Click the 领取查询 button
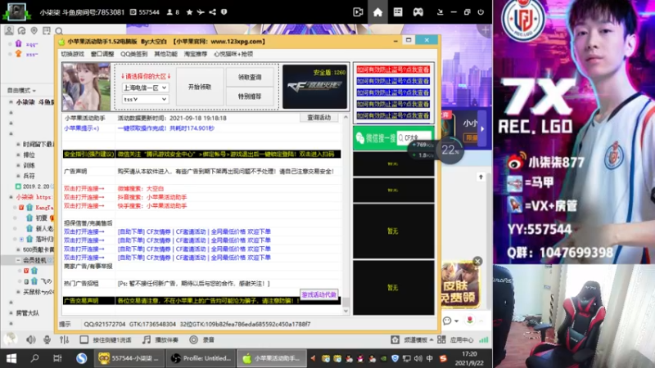The image size is (655, 368). (250, 77)
